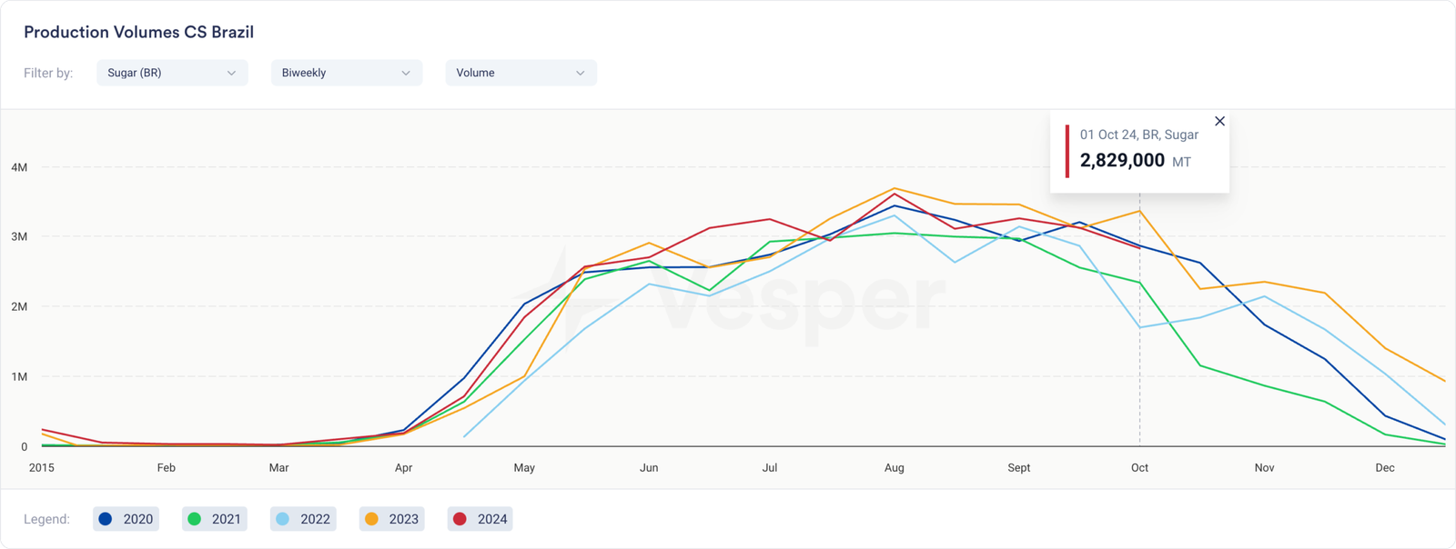Click the 2015 label at the x-axis start
The width and height of the screenshot is (1456, 549).
(41, 467)
